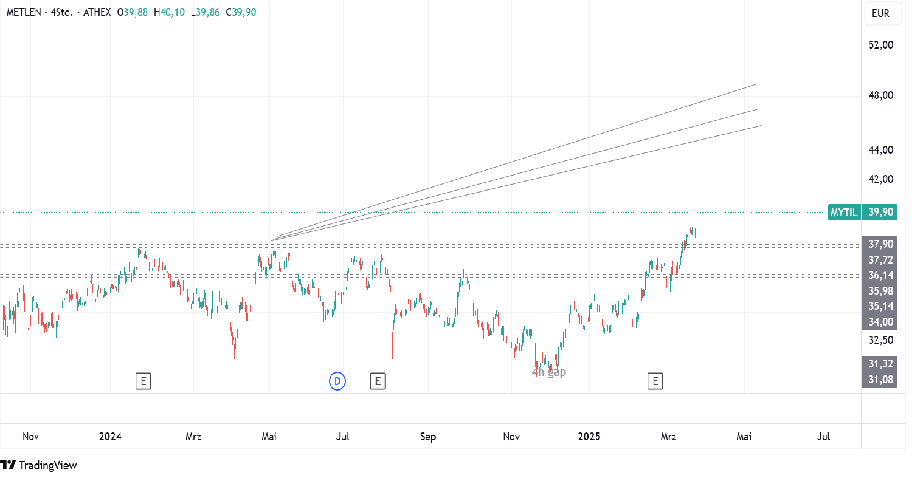Select the earnings E icon near July 2024
912x481 pixels.
[378, 381]
